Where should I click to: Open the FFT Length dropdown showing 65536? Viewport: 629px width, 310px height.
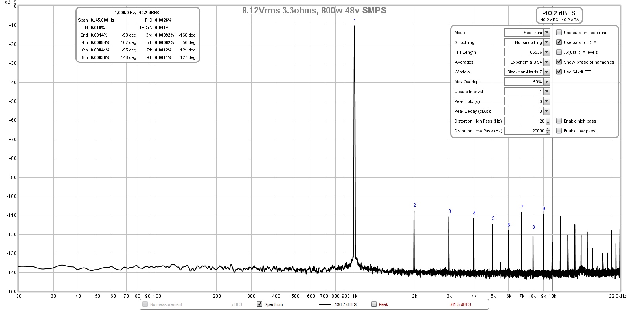pyautogui.click(x=527, y=52)
